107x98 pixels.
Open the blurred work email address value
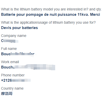28,67
